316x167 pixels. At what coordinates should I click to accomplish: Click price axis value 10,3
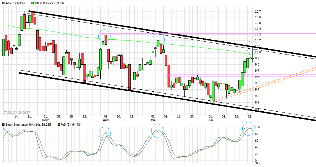click(258, 35)
